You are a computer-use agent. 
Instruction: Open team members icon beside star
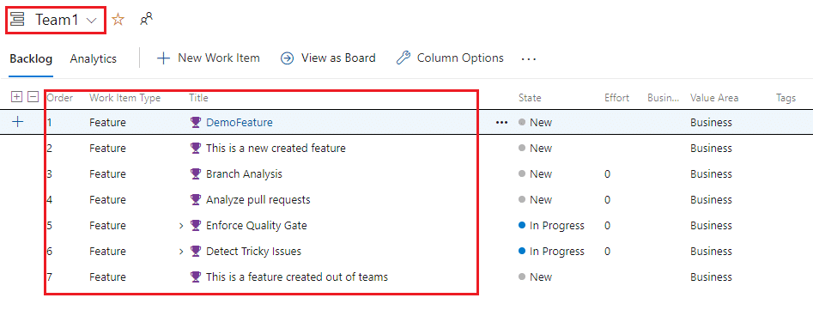(146, 20)
